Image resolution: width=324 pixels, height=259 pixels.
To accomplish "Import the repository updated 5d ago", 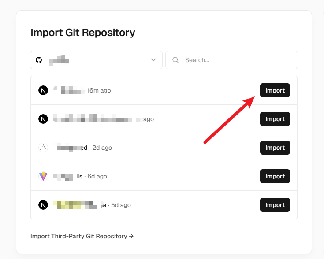I will pyautogui.click(x=275, y=205).
